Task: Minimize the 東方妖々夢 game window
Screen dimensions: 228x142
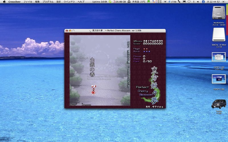Action: [x=70, y=31]
